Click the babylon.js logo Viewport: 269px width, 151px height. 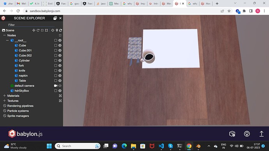coord(25,134)
